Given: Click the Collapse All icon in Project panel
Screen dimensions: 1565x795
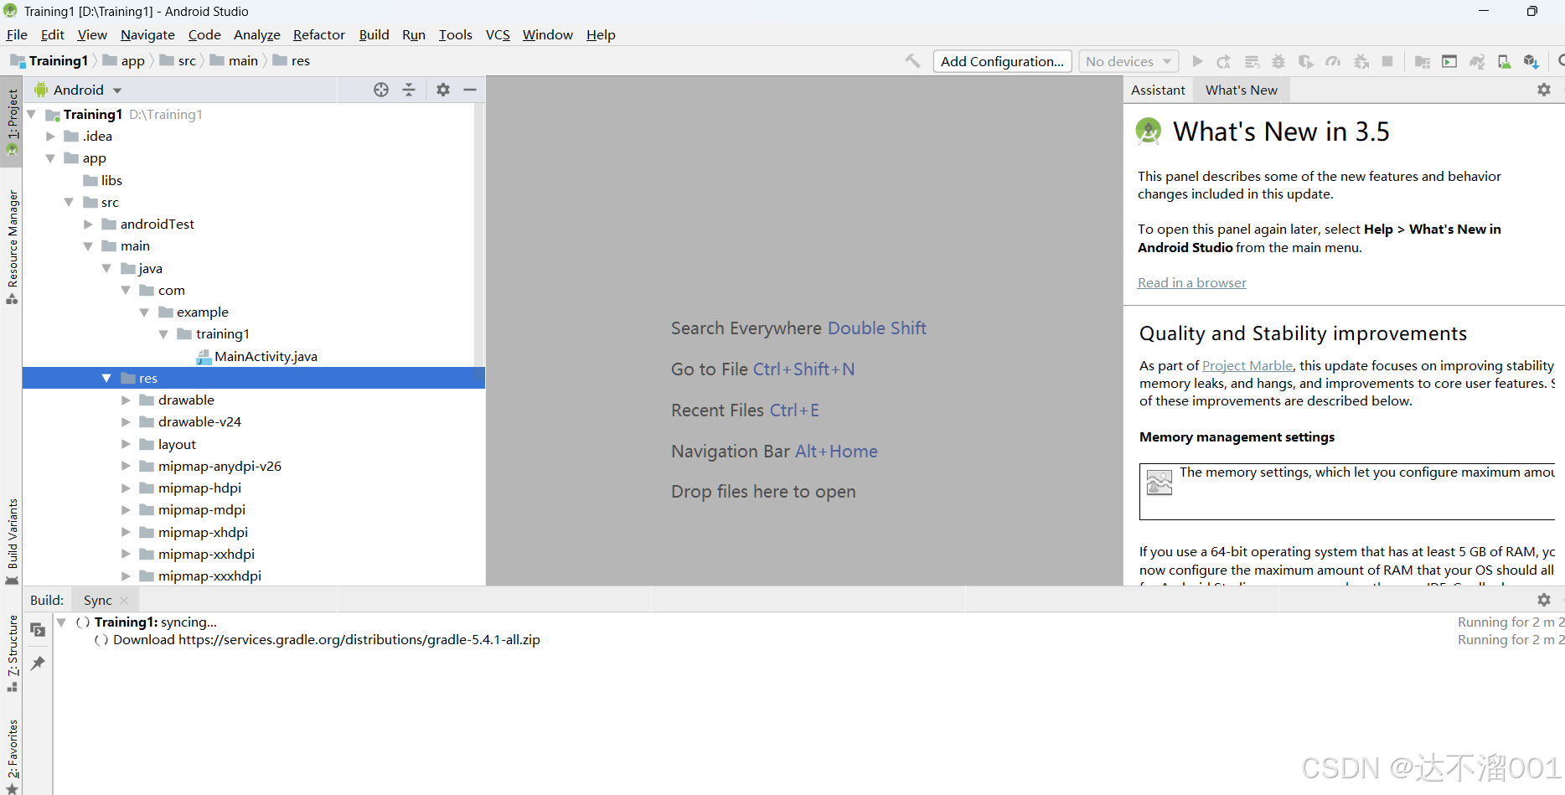Looking at the screenshot, I should pos(409,90).
